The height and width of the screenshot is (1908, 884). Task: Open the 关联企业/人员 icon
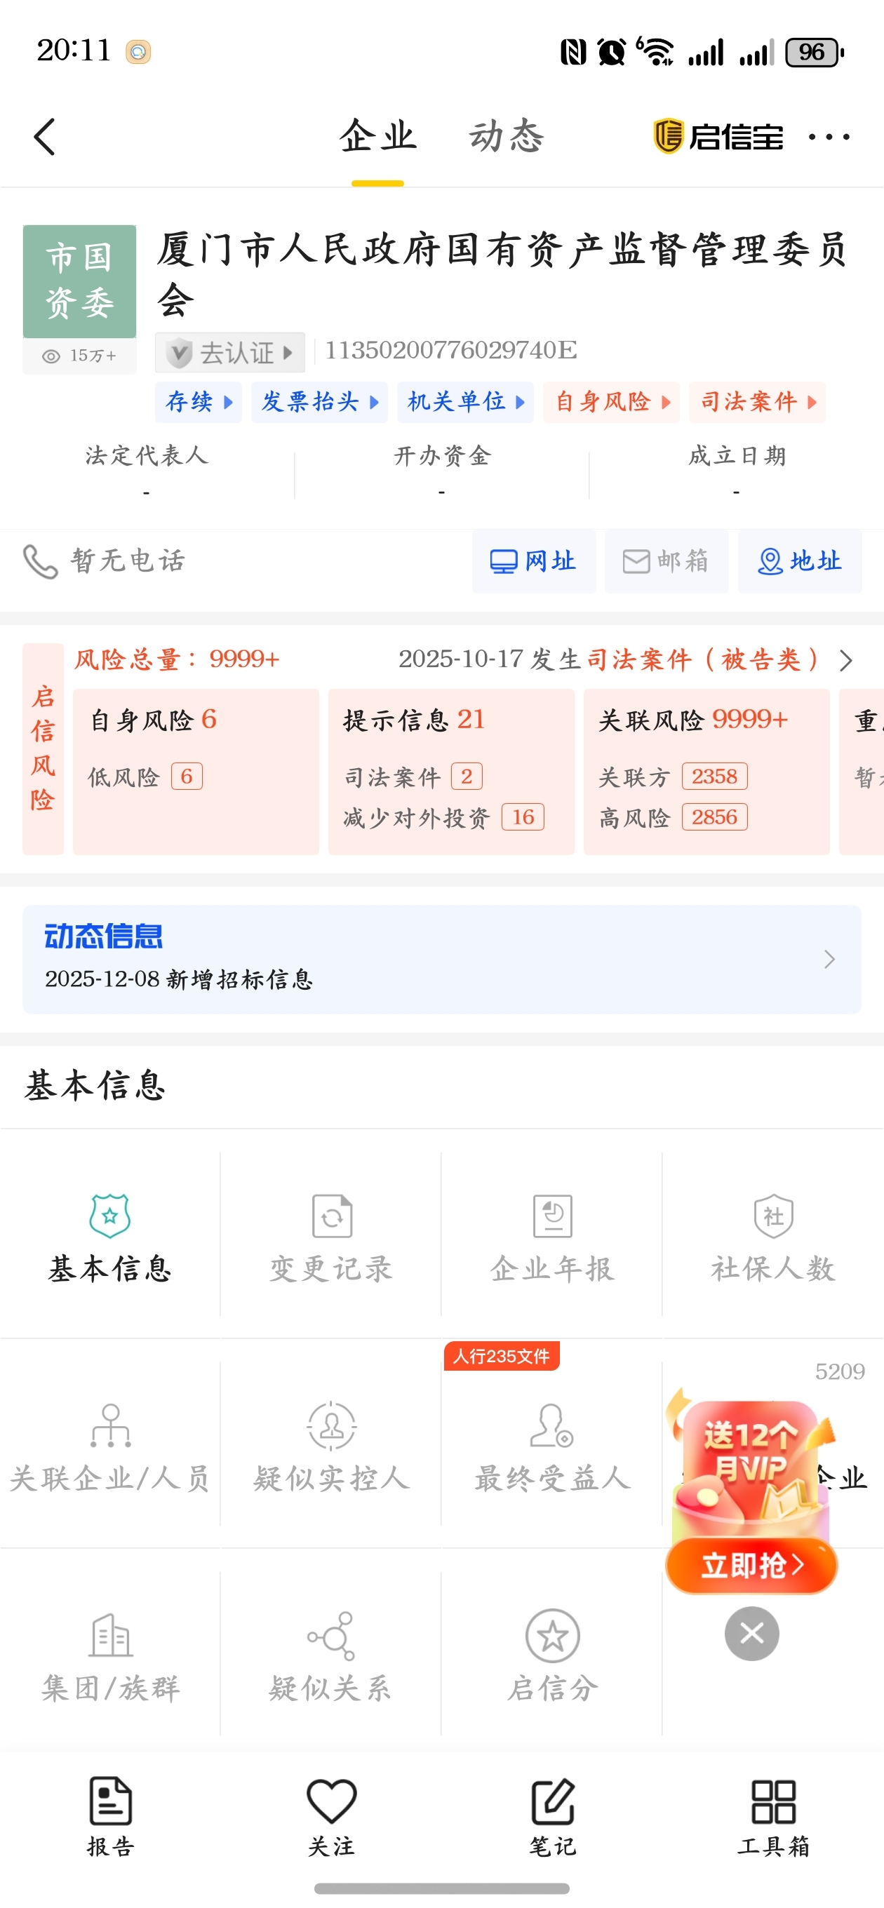(110, 1426)
